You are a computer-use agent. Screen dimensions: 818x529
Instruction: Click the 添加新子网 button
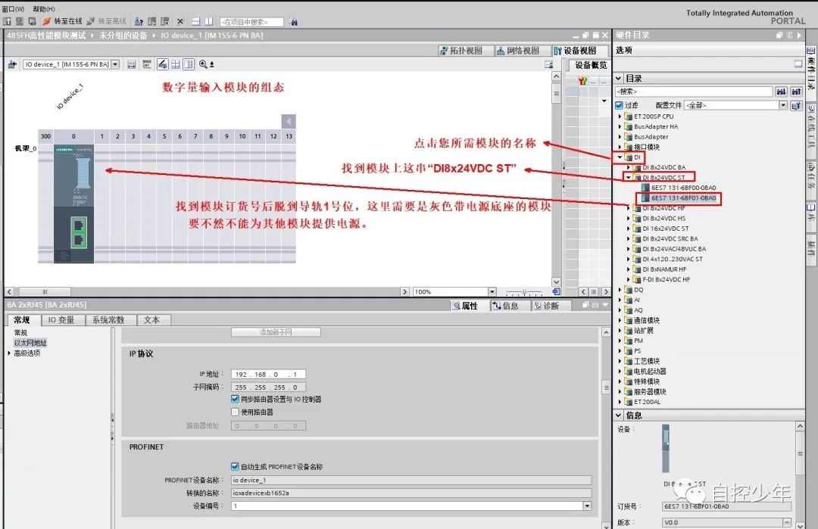276,332
